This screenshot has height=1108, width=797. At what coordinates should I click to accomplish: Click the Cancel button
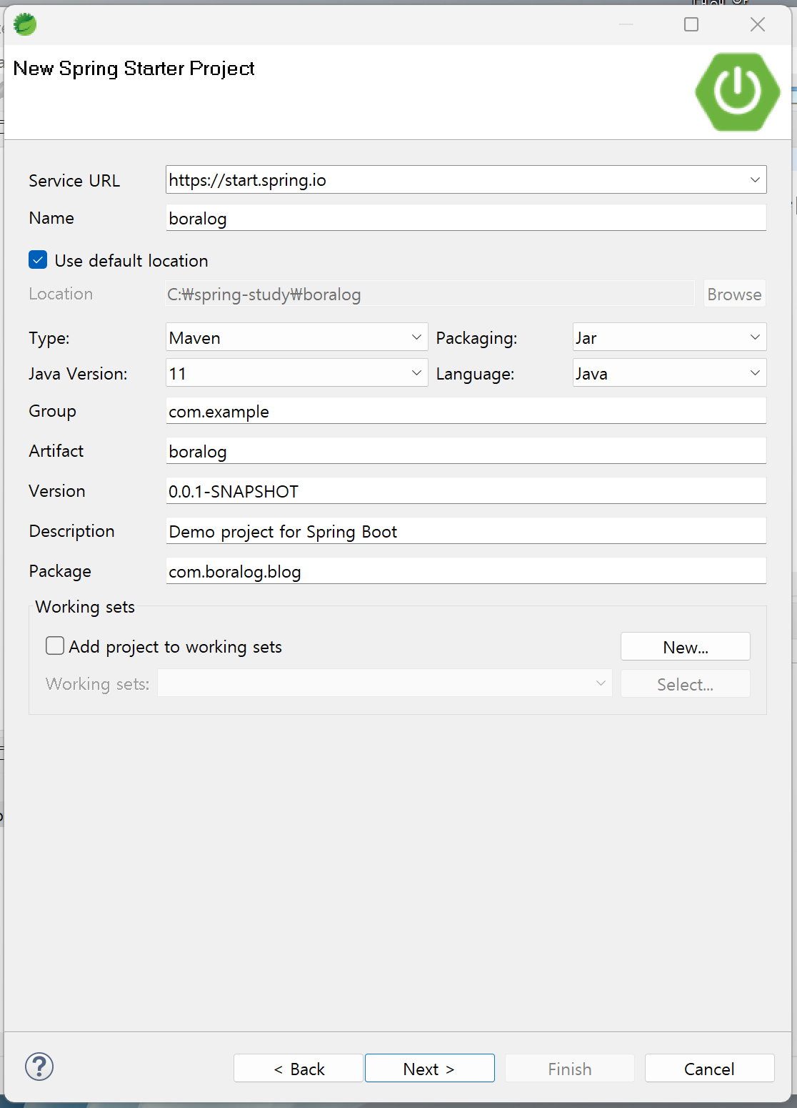710,1068
